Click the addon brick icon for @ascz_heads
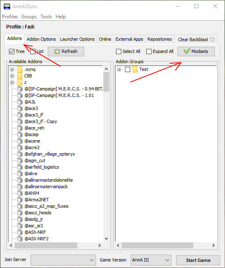The width and height of the screenshot is (225, 268). tap(20, 213)
